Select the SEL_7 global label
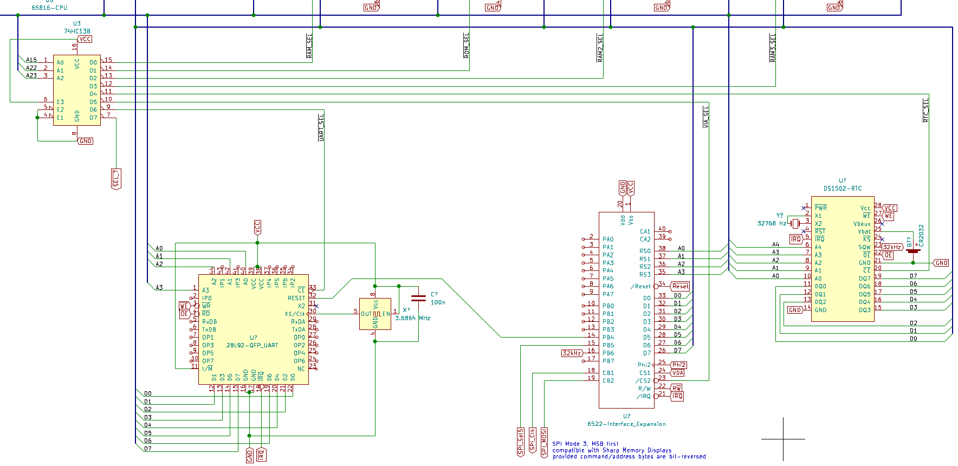The width and height of the screenshot is (958, 466). pyautogui.click(x=116, y=179)
